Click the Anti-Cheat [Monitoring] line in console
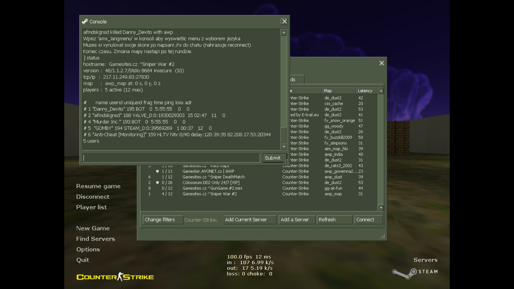The width and height of the screenshot is (514, 289). (177, 135)
